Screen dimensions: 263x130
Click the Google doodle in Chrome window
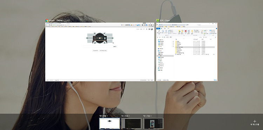100,38
